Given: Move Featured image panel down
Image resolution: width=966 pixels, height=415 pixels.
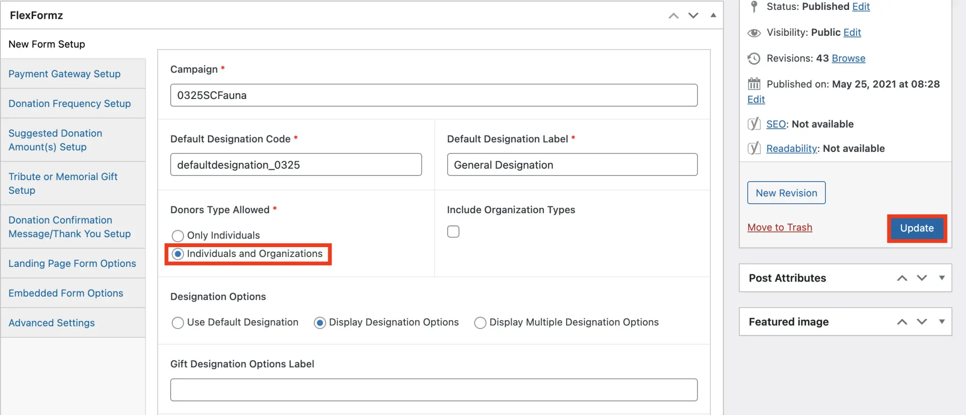Looking at the screenshot, I should click(x=922, y=322).
